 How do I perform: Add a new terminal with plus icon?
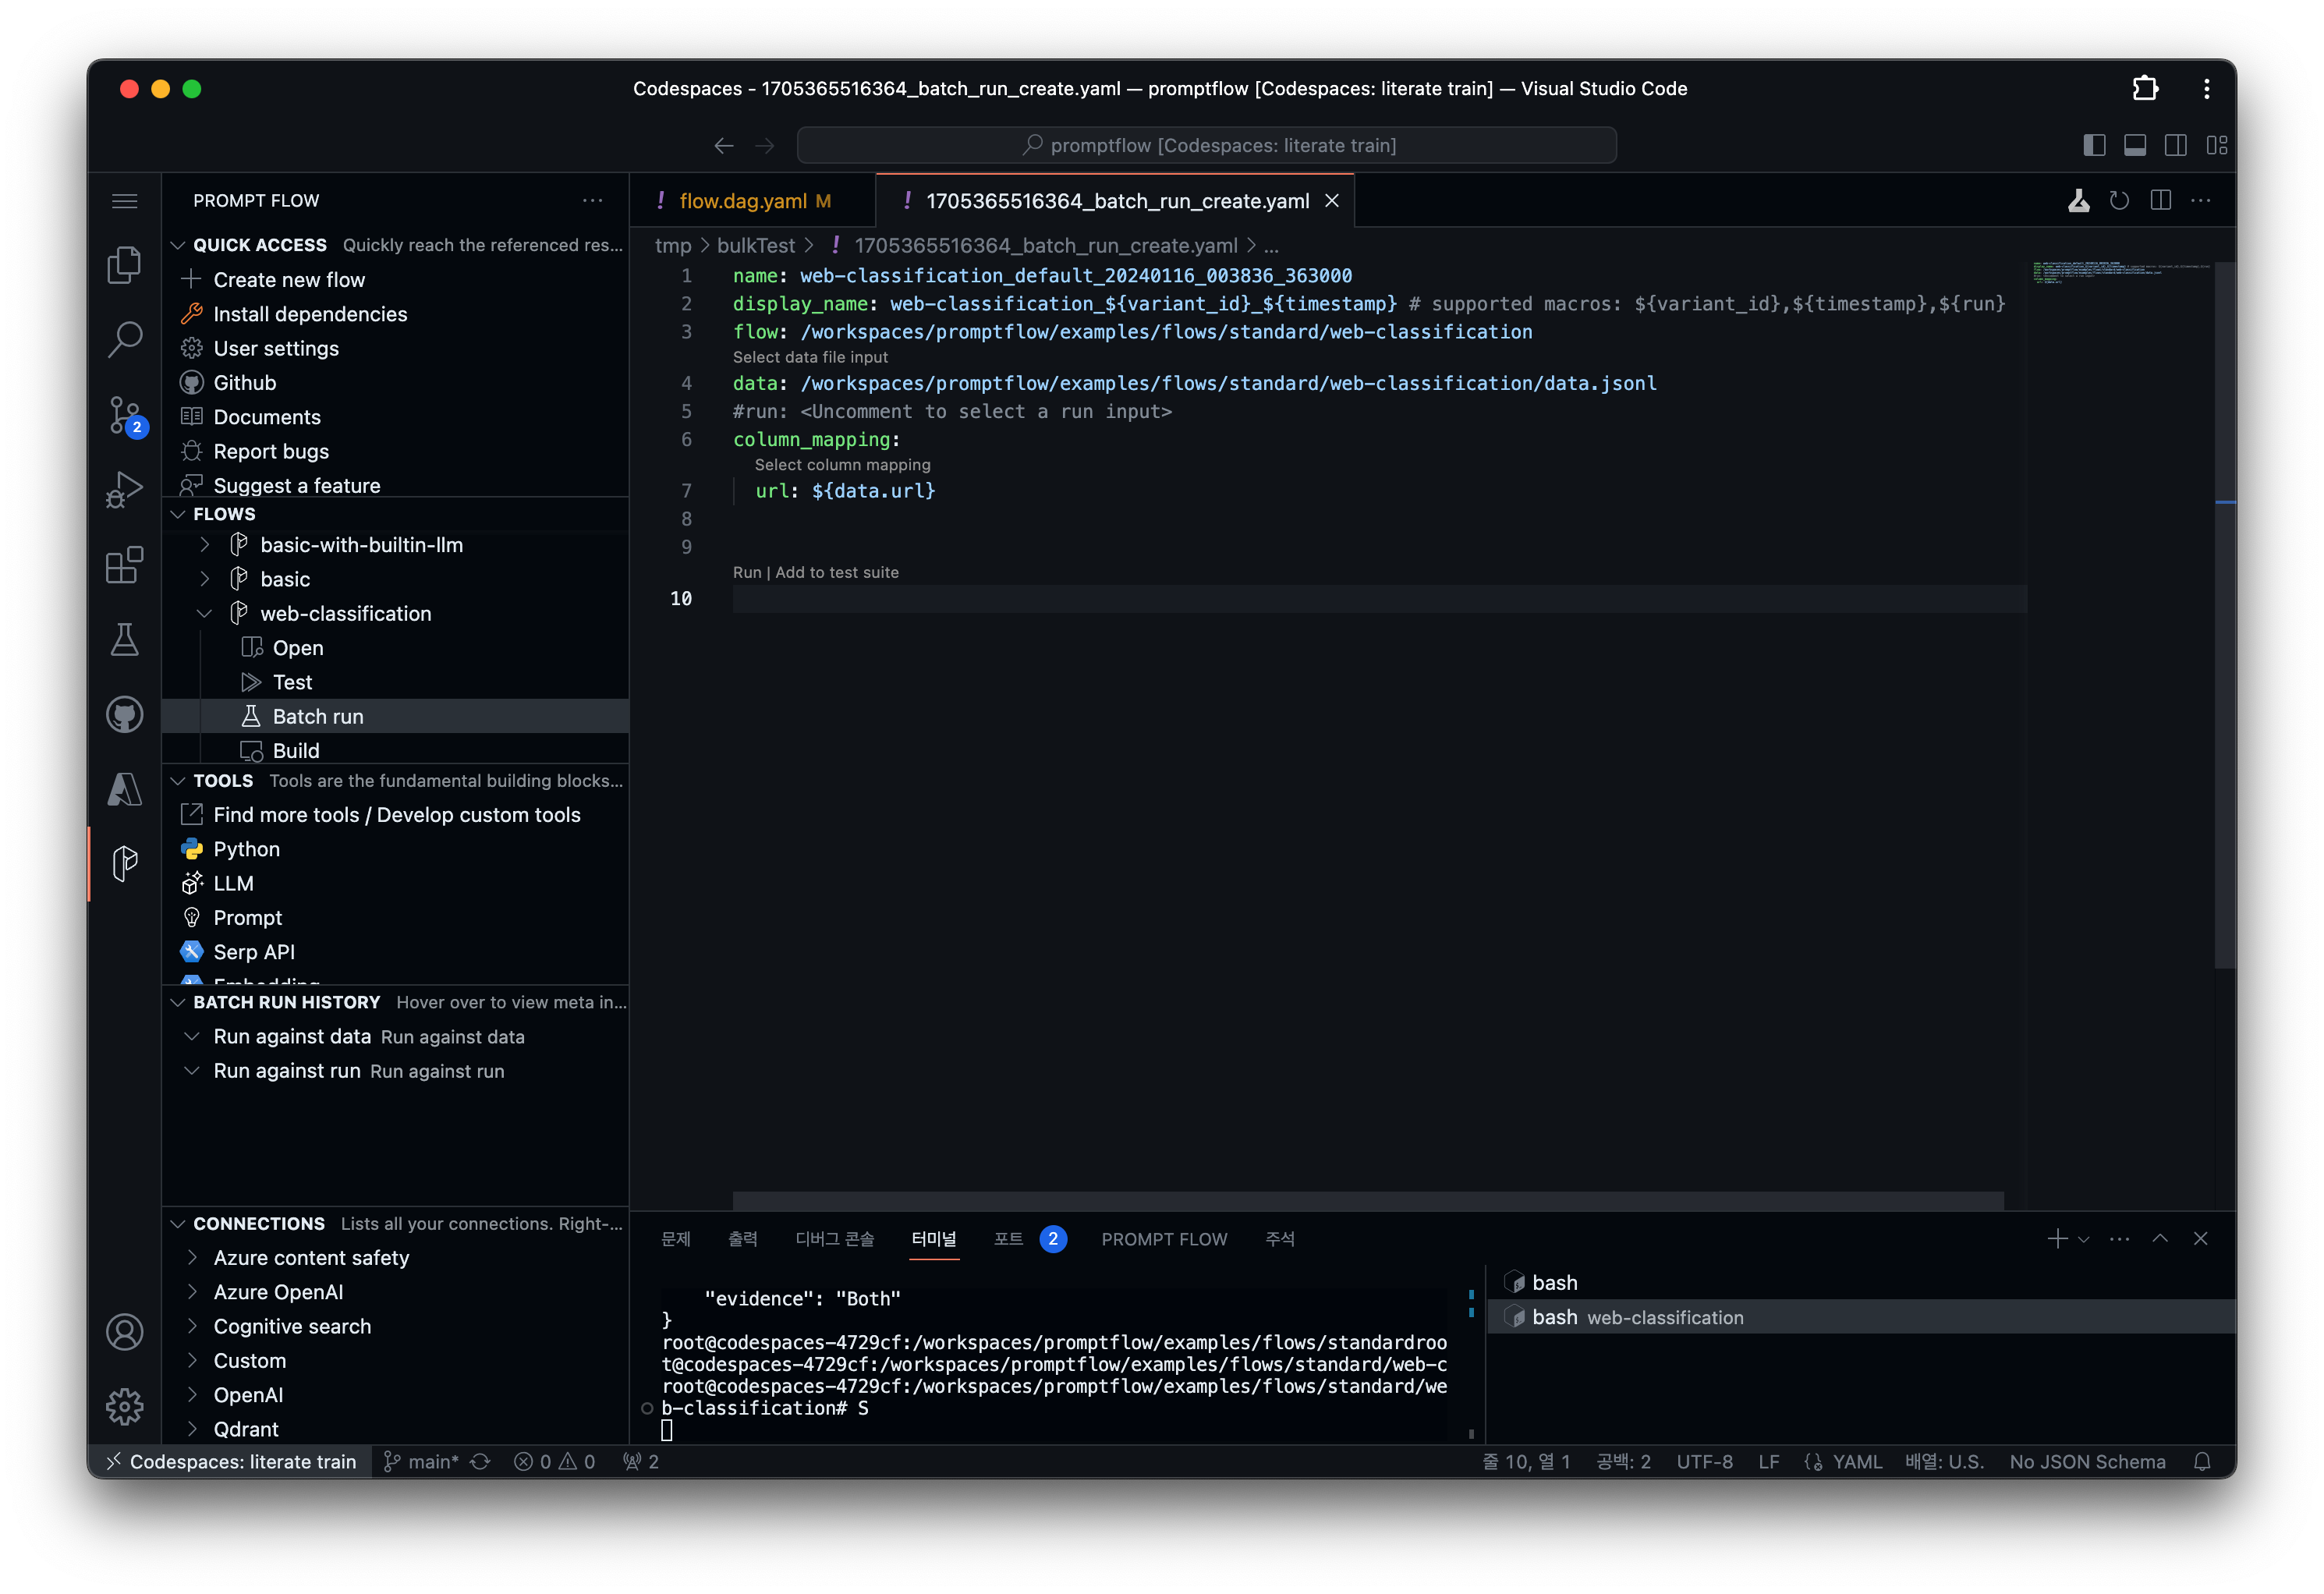click(2057, 1239)
